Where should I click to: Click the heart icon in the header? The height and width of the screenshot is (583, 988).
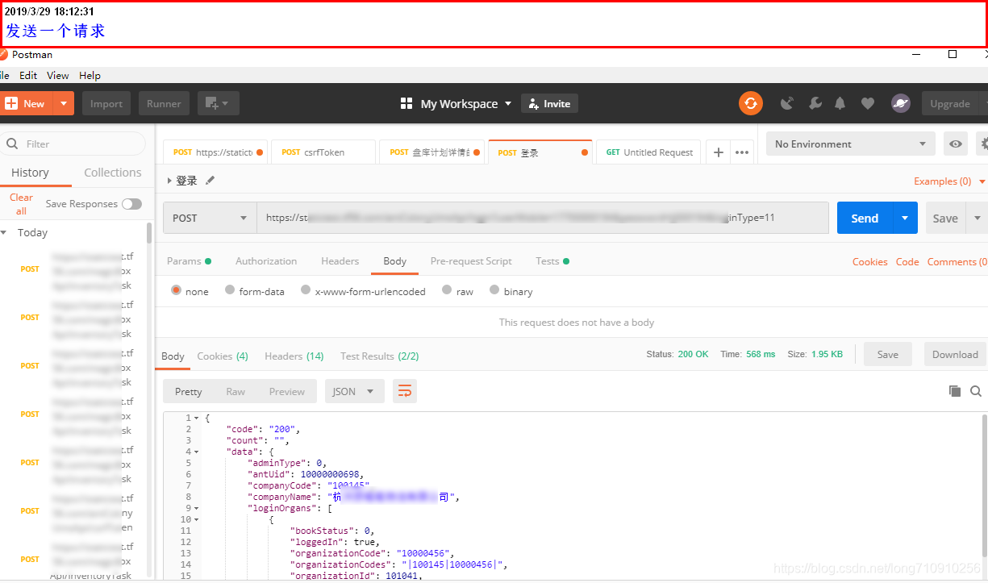[x=868, y=103]
